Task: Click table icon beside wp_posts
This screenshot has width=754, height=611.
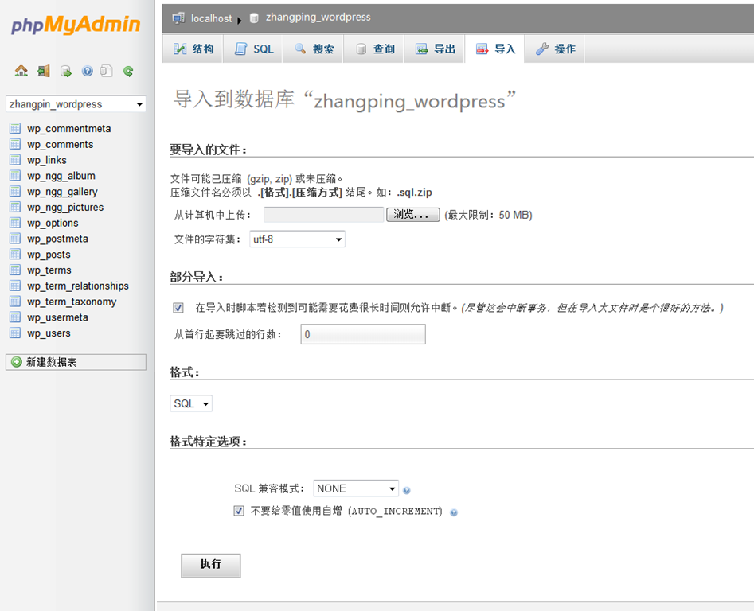Action: 15,254
